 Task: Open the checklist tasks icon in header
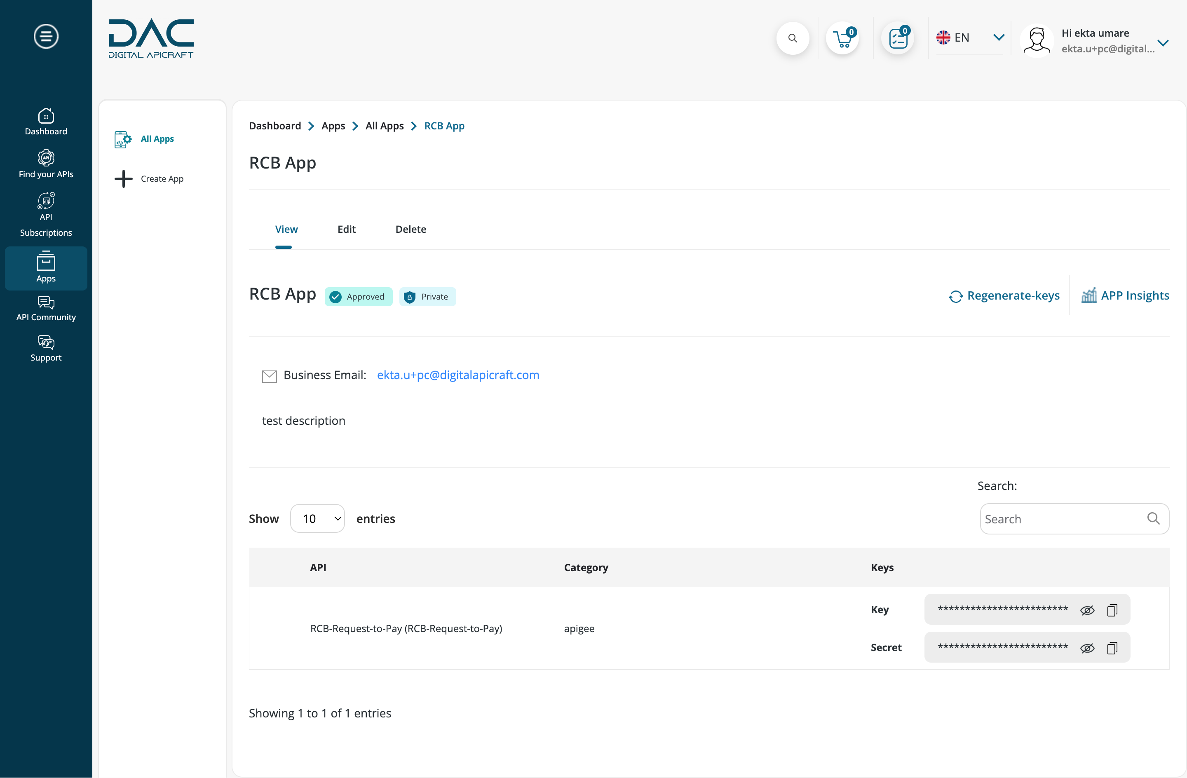tap(897, 38)
